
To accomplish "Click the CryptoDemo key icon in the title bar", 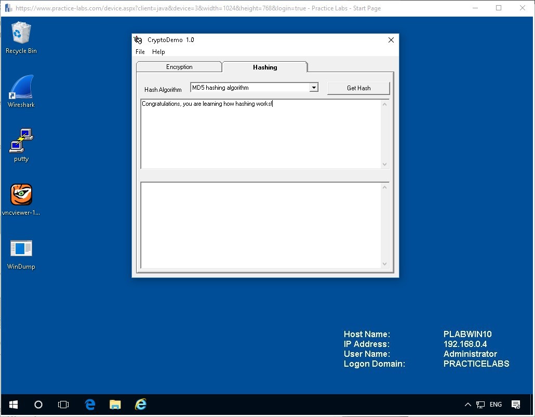I will coord(138,39).
